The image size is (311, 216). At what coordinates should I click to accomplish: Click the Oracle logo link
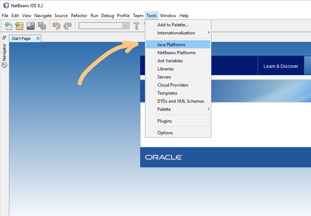click(164, 157)
